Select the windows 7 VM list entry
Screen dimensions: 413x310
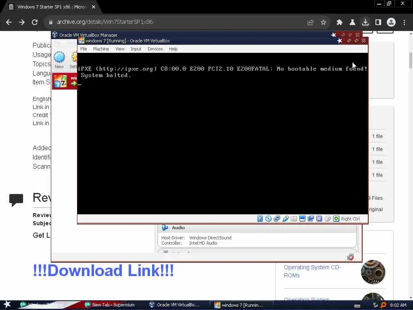(x=65, y=81)
